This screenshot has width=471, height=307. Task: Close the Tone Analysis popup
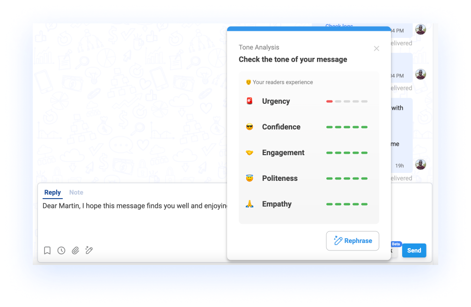tap(376, 49)
